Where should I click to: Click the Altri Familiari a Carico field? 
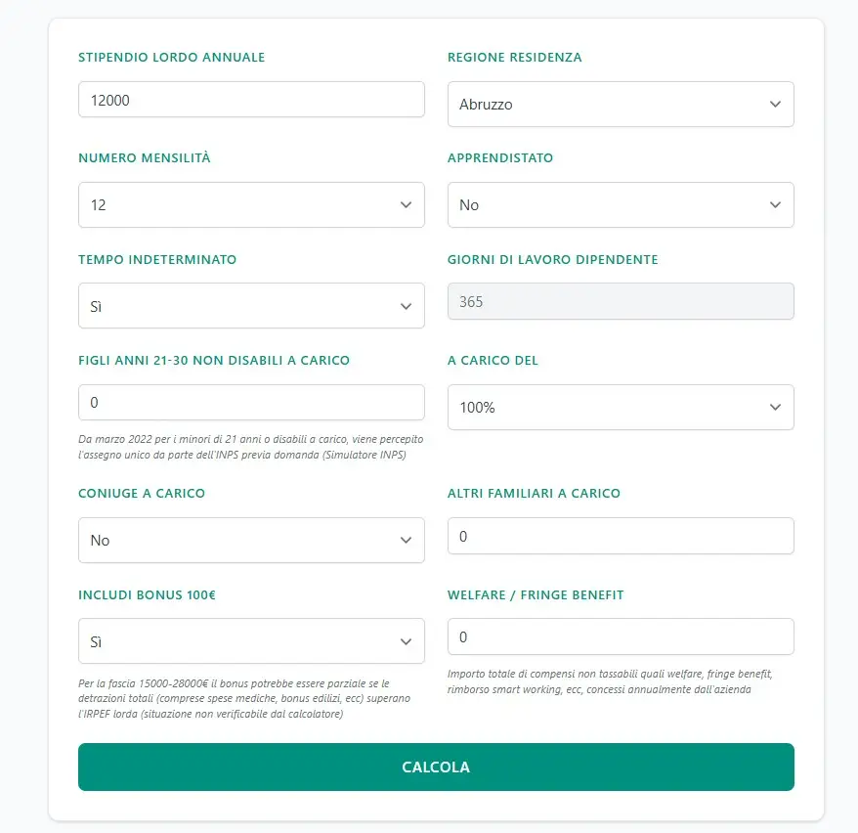620,536
